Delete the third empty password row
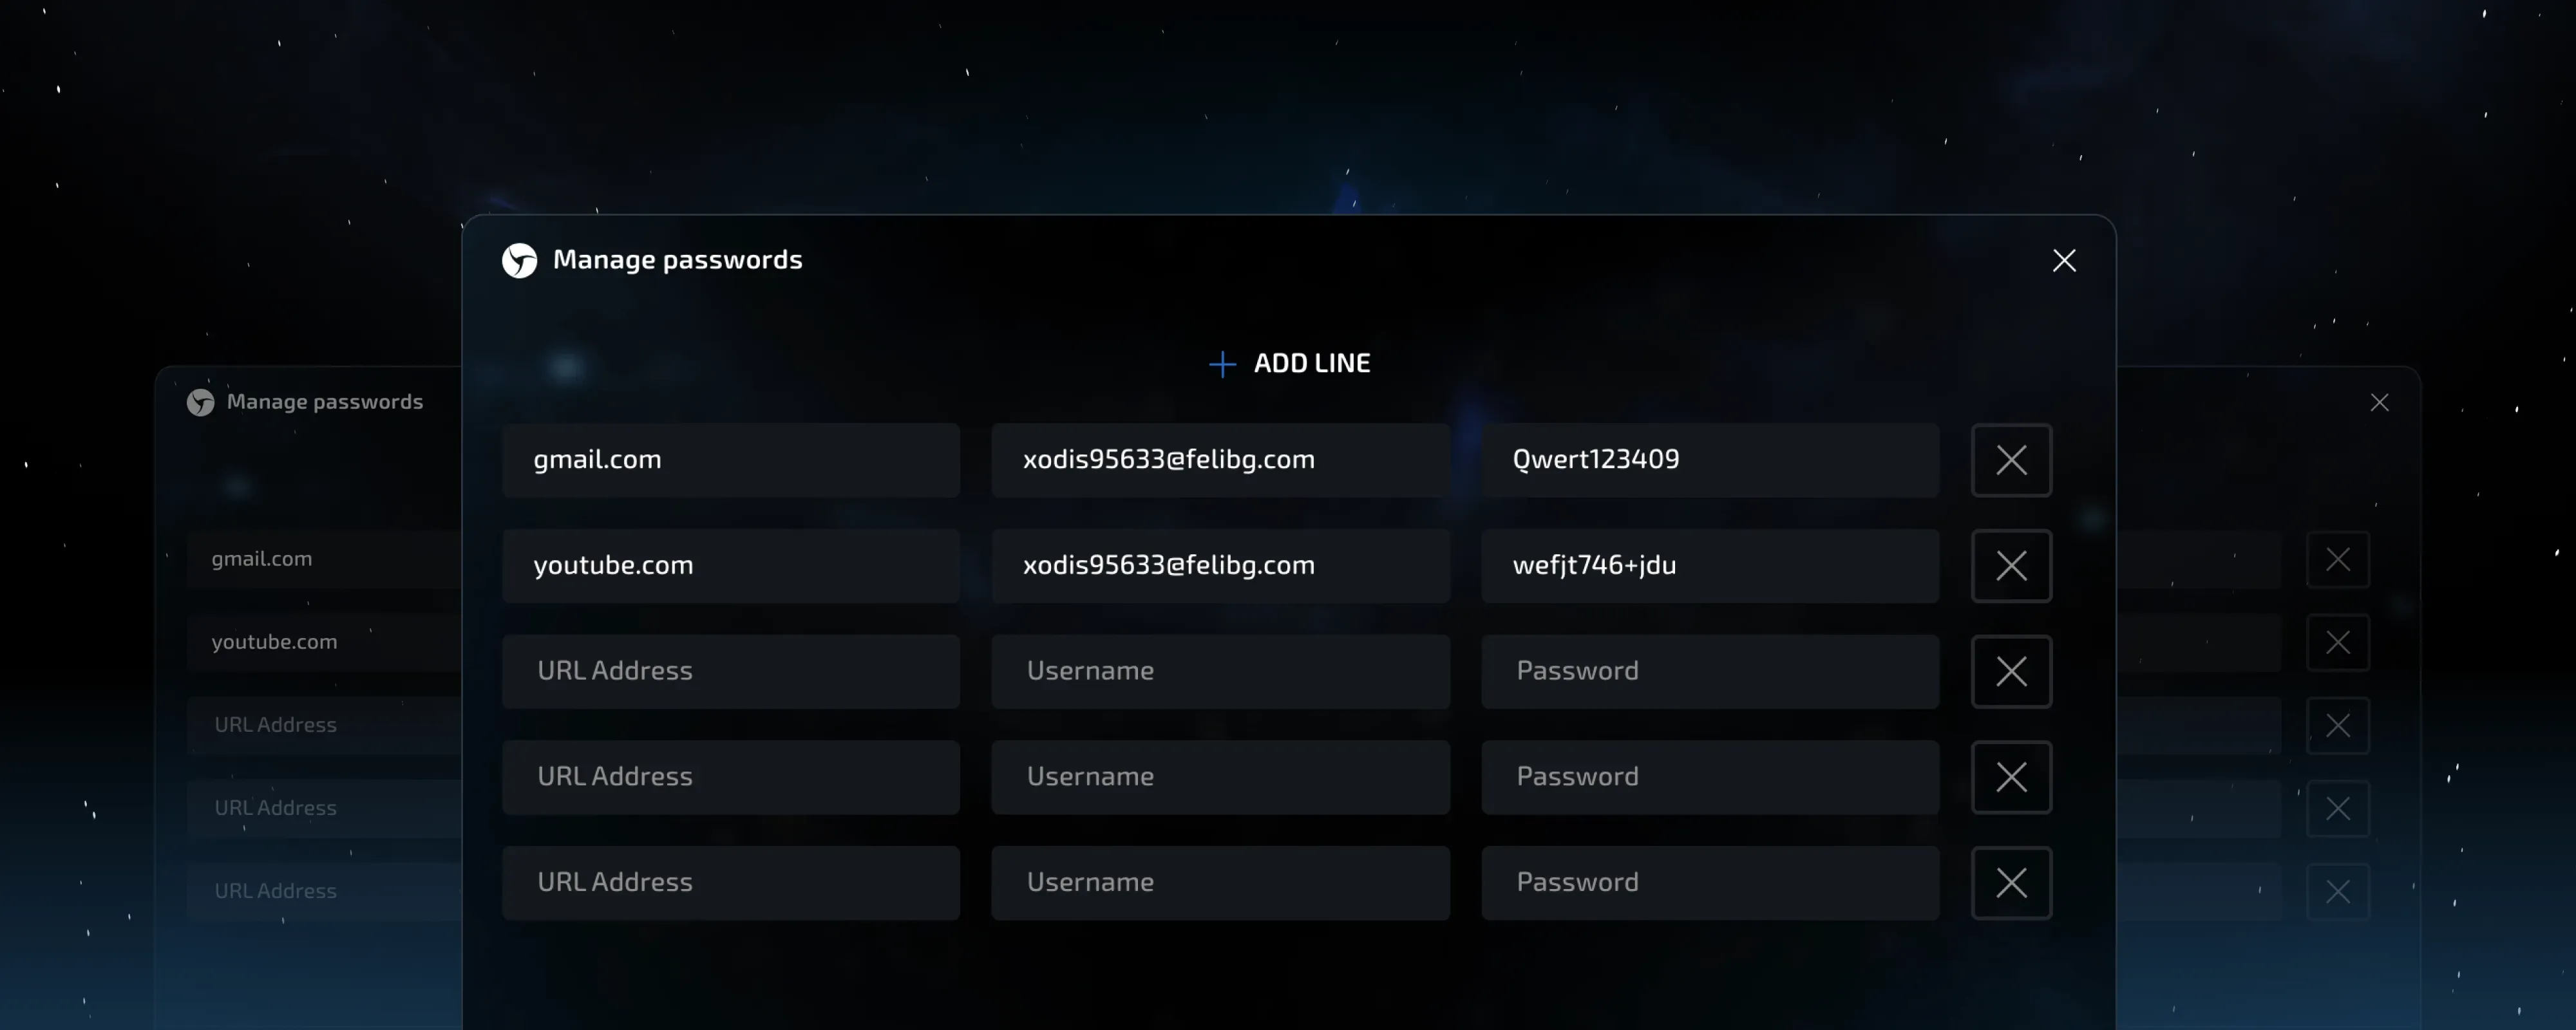Viewport: 2576px width, 1030px height. (x=2011, y=672)
